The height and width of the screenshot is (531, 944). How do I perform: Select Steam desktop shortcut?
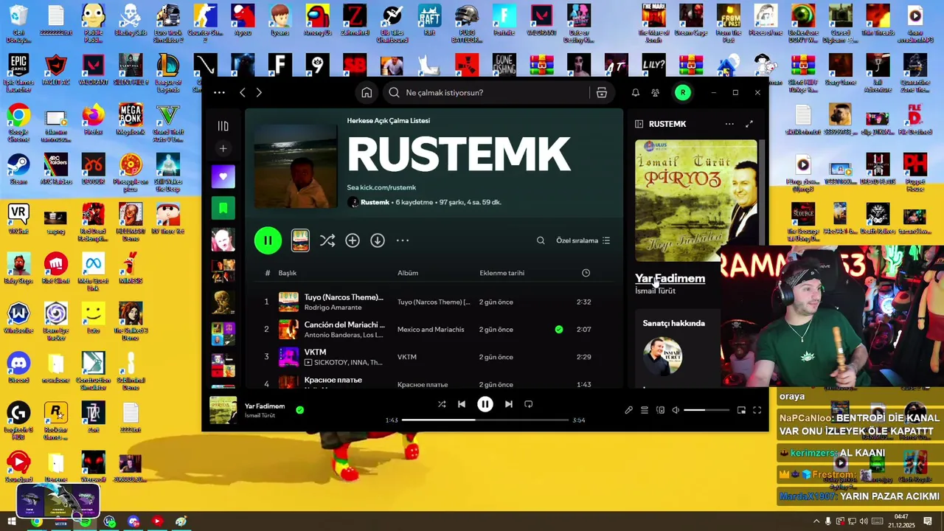click(18, 169)
